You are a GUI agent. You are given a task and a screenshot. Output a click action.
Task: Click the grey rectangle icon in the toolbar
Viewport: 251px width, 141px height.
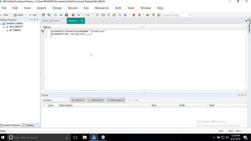click(120, 15)
